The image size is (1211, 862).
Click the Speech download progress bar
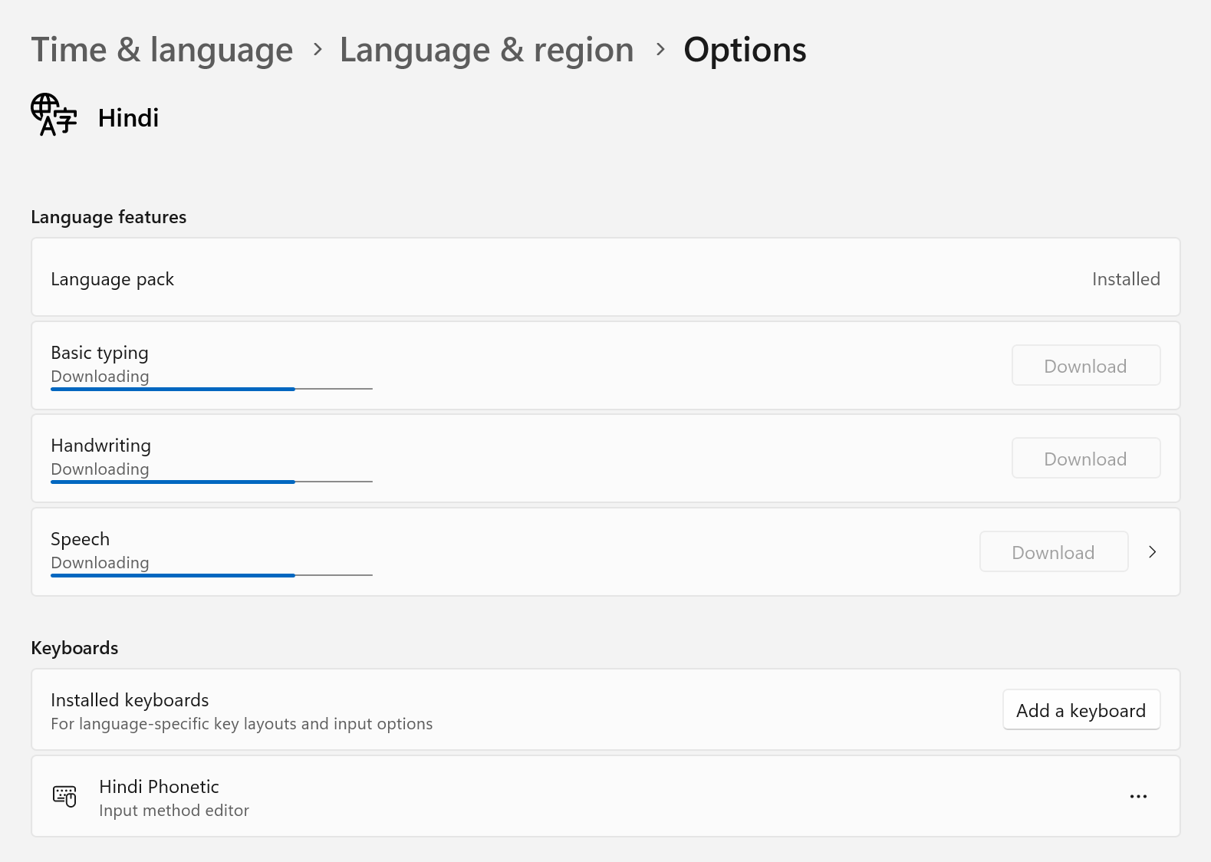click(x=211, y=575)
